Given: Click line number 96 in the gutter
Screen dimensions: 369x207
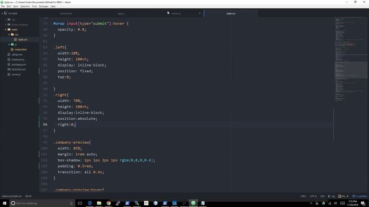Looking at the screenshot, I should 45,124.
